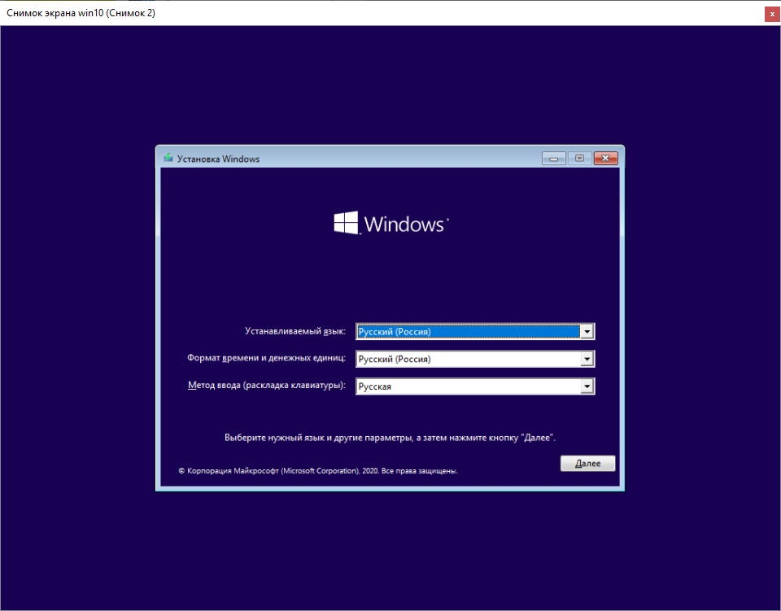Click the Устанавливаемый язык label
The image size is (781, 611).
(x=295, y=331)
